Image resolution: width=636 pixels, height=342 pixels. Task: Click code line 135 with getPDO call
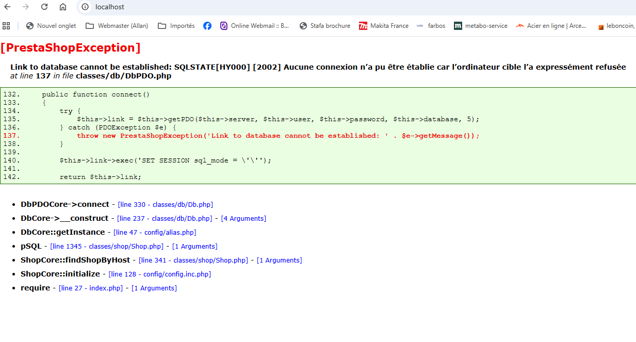(x=278, y=119)
